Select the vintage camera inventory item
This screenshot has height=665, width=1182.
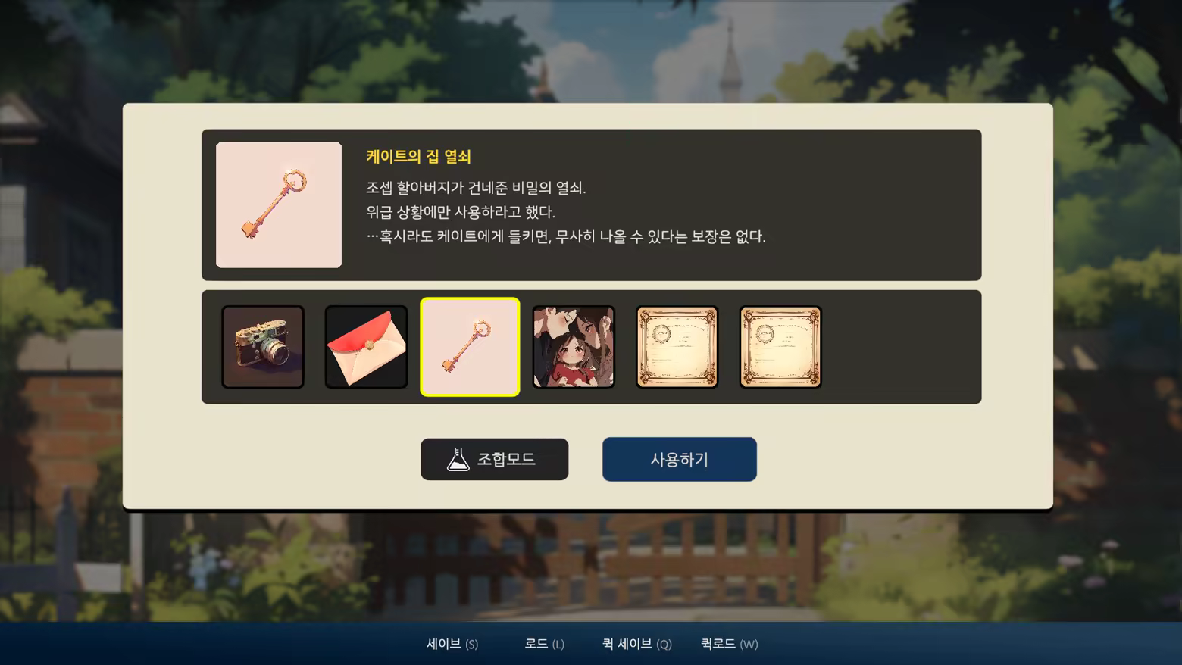point(263,347)
